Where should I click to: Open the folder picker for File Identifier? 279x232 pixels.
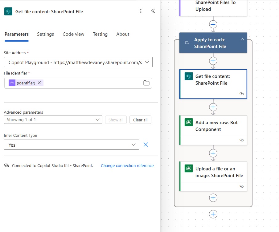pos(146,83)
